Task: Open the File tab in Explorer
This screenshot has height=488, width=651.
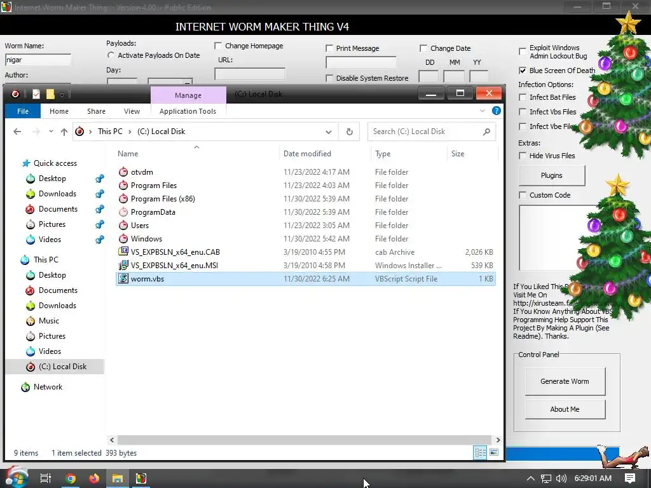Action: pyautogui.click(x=23, y=111)
